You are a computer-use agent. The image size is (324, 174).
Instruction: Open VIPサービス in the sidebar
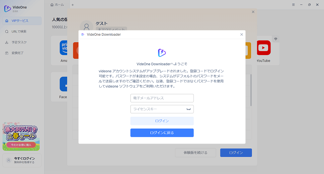pos(22,21)
